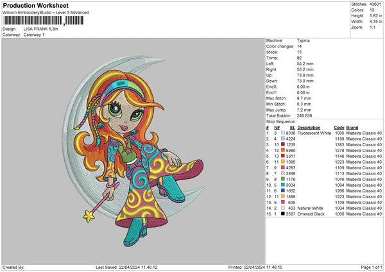Select the Max Stitch value 9.7 mm

(304, 98)
